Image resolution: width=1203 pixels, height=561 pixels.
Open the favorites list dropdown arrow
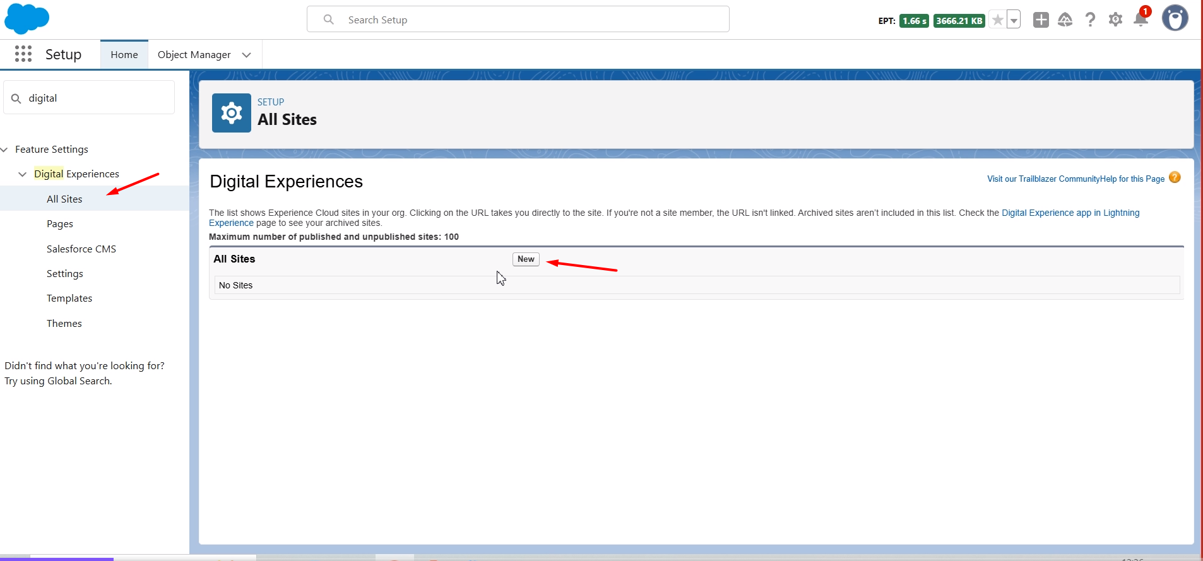tap(1014, 20)
